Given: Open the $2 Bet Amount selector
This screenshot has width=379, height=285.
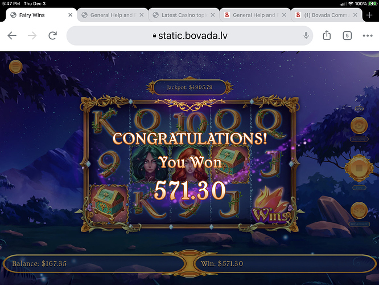Looking at the screenshot, I should pyautogui.click(x=359, y=210).
